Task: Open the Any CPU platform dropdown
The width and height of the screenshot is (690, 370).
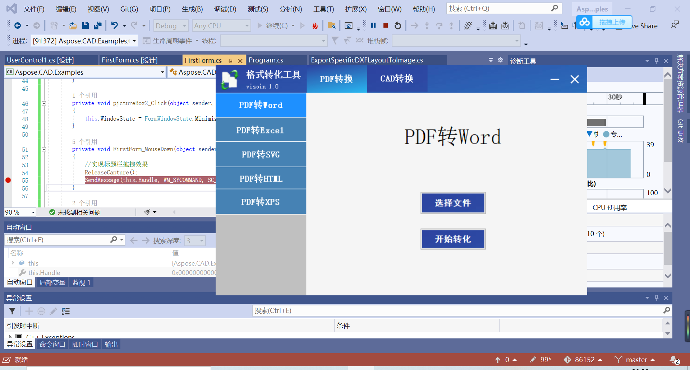Action: click(x=221, y=26)
